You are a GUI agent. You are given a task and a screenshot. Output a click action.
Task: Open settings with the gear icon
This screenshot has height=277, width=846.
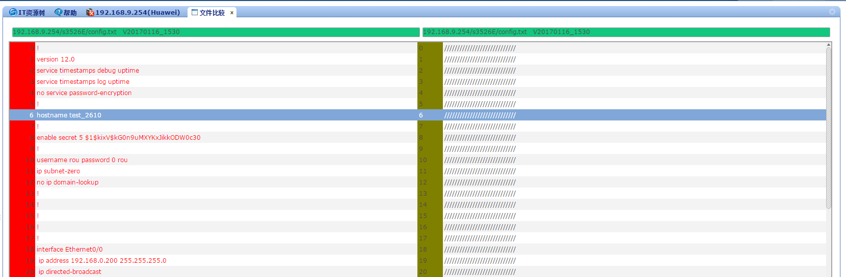[x=832, y=12]
